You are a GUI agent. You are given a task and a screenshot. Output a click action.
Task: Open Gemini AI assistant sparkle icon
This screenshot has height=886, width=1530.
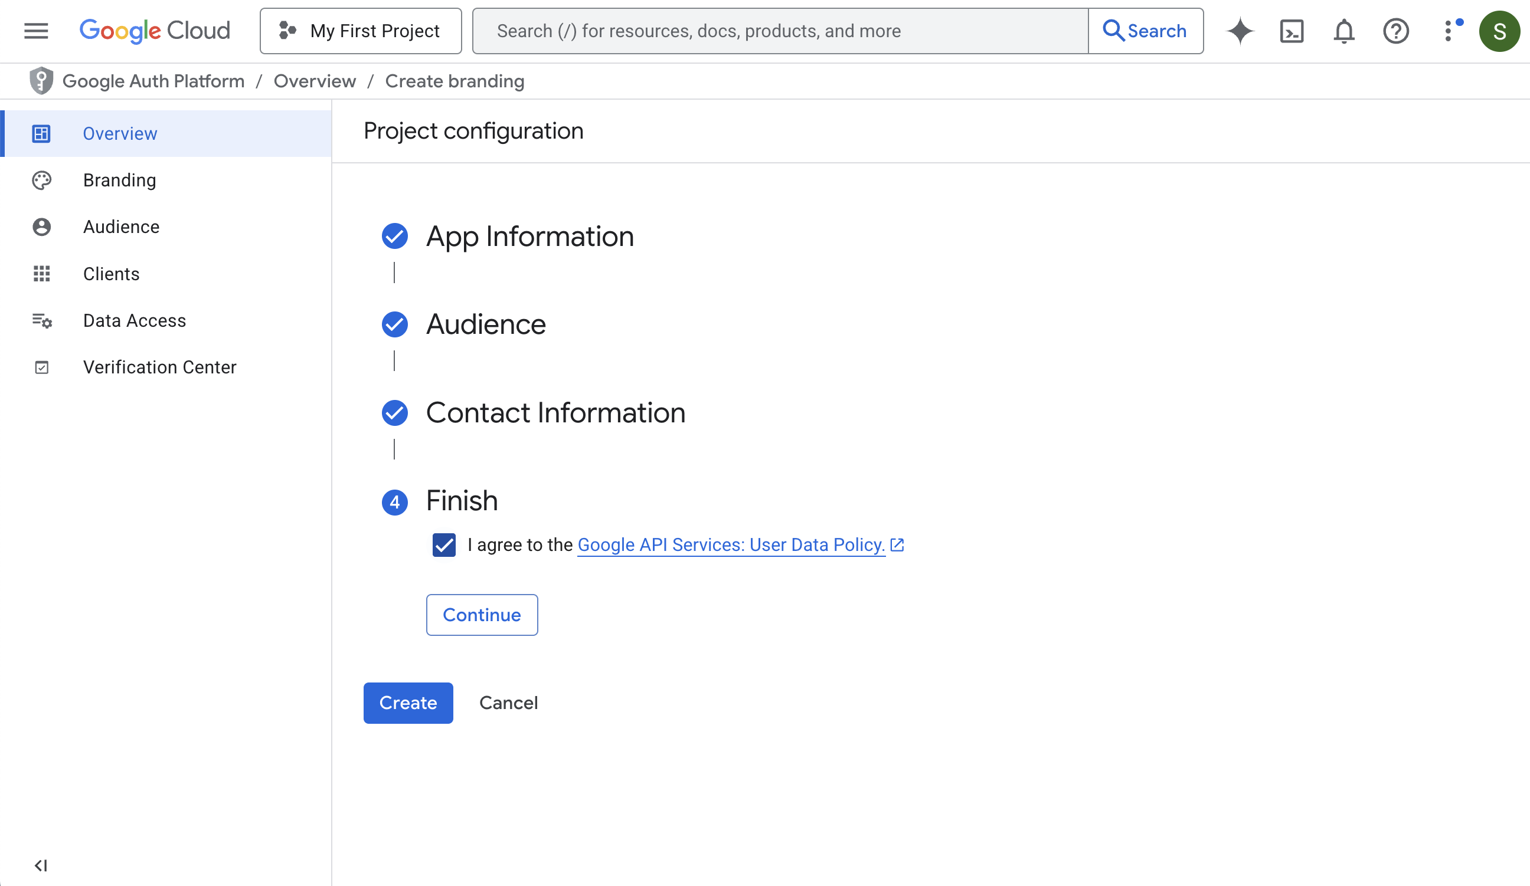[1240, 31]
